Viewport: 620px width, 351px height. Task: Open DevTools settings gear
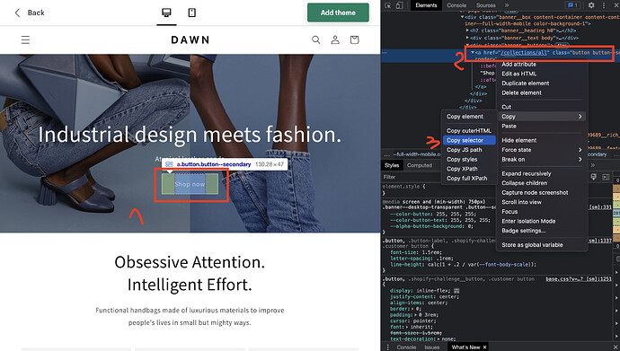[591, 5]
